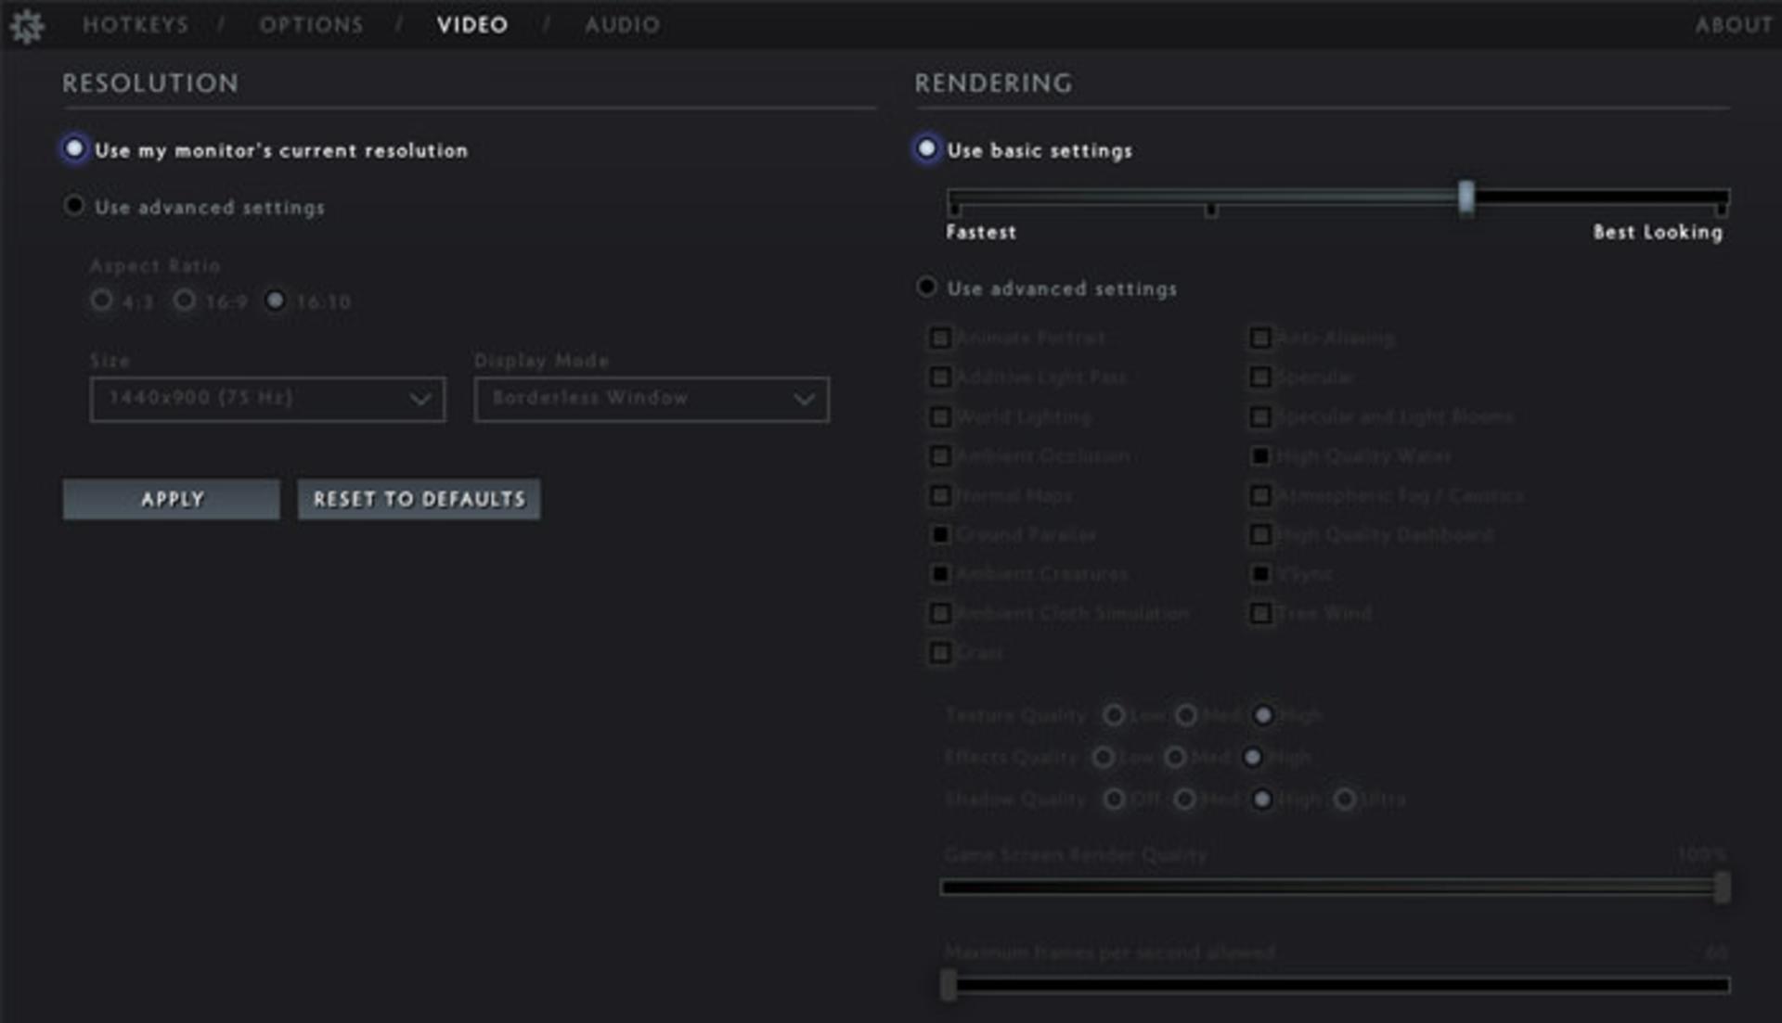This screenshot has width=1782, height=1023.
Task: Toggle High Quality Dashboard checkbox
Action: [1260, 534]
